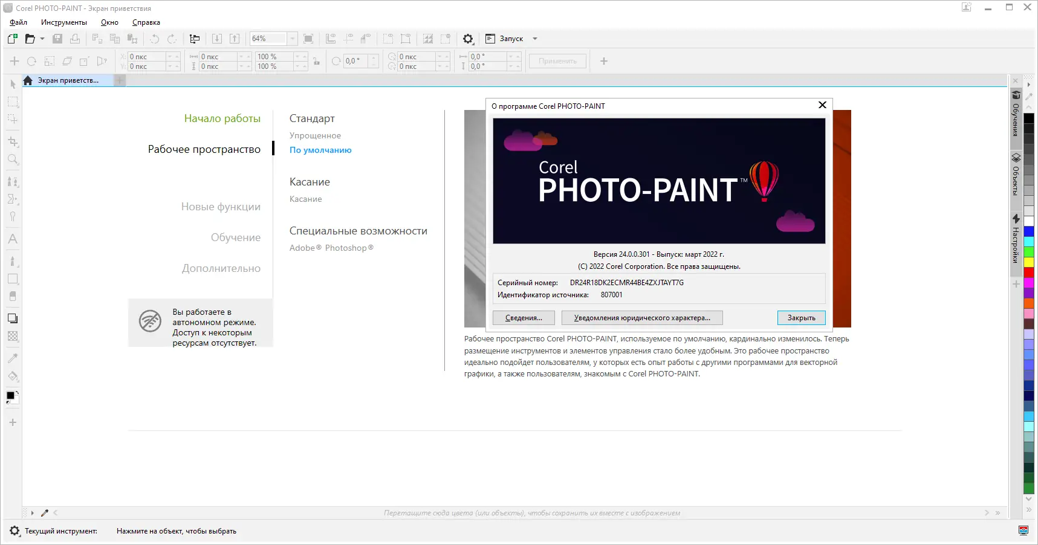Select the Fill bucket tool
This screenshot has width=1038, height=545.
(x=13, y=376)
